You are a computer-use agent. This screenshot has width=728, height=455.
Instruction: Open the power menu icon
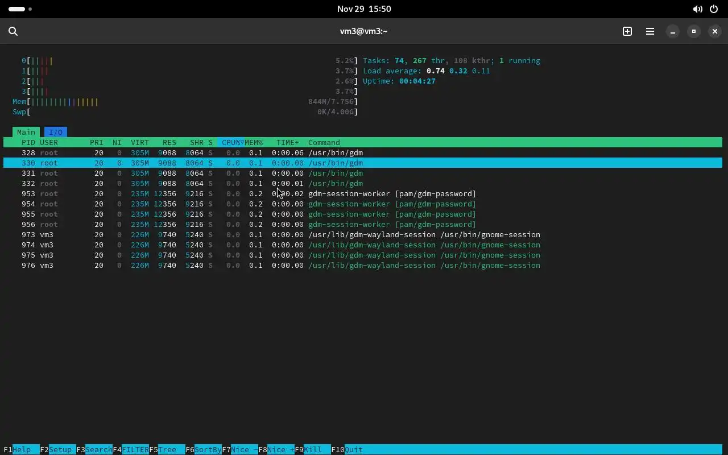point(714,9)
